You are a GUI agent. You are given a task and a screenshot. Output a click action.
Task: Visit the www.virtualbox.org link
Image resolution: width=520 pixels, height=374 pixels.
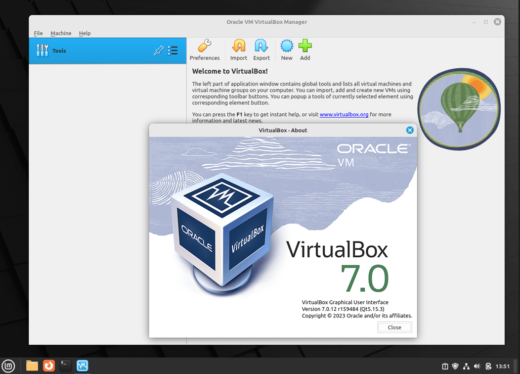point(344,114)
